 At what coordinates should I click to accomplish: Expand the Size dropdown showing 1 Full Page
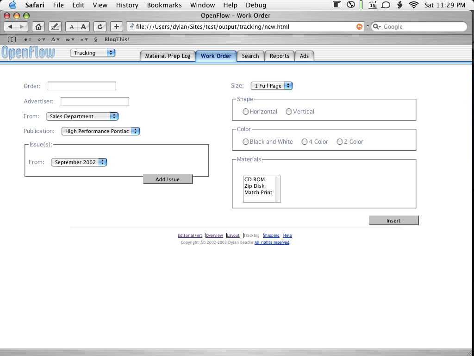click(x=272, y=86)
